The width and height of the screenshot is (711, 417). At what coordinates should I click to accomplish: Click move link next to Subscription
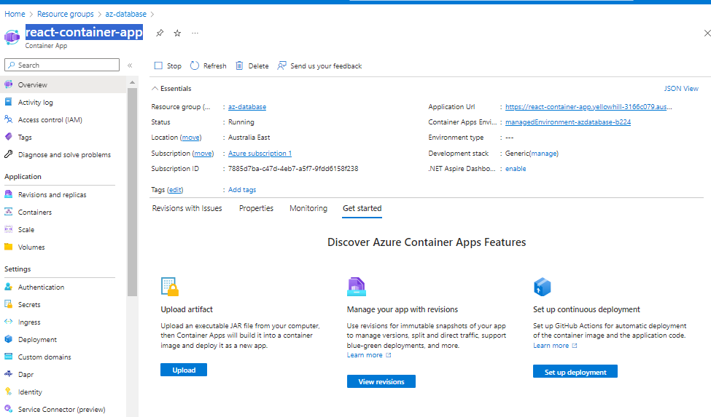(x=203, y=154)
